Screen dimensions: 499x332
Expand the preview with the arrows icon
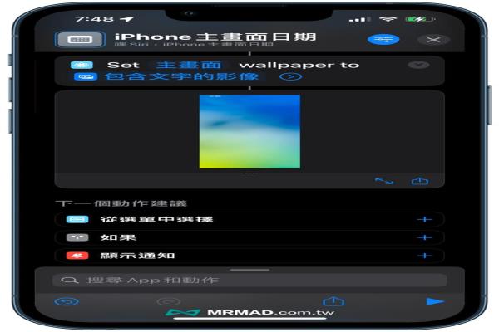click(383, 181)
